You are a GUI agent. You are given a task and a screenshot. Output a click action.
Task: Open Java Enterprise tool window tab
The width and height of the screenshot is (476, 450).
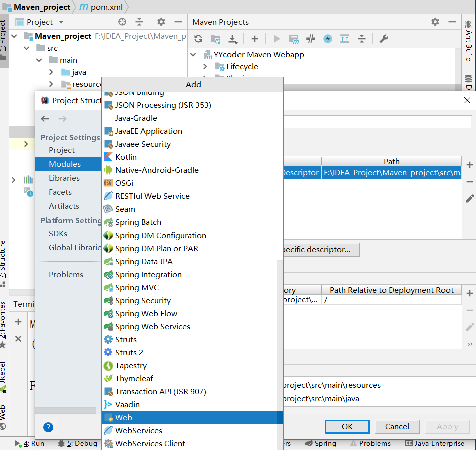pos(435,444)
